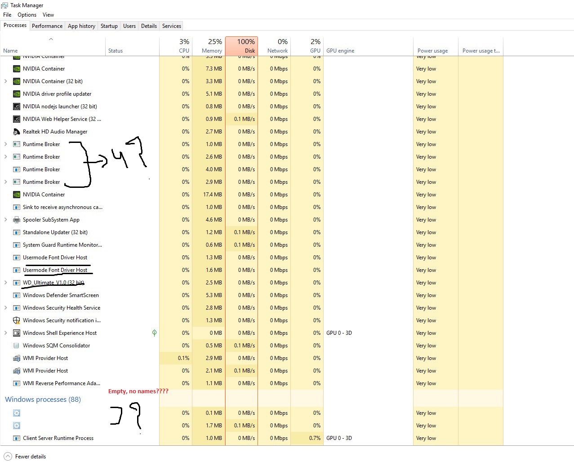The image size is (574, 462).
Task: Click the first WMI Provider Host icon
Action: [17, 358]
